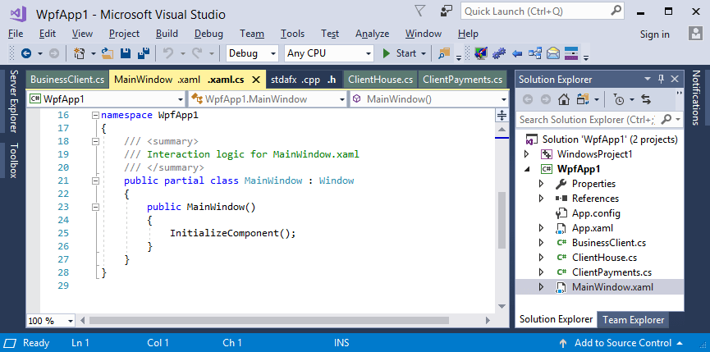Open the Any CPU platform dropdown
The height and width of the screenshot is (352, 710).
pos(328,53)
